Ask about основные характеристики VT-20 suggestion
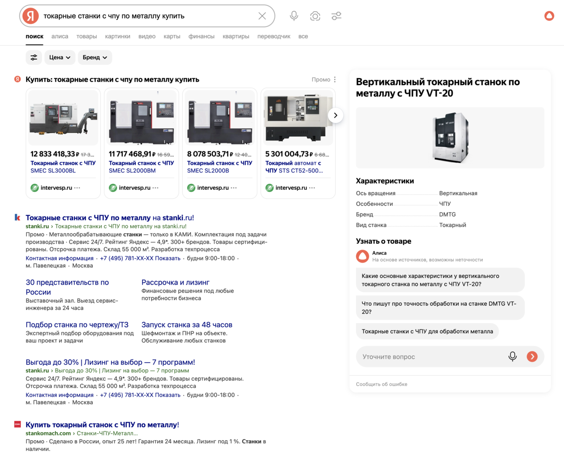This screenshot has height=467, width=564. (x=440, y=280)
